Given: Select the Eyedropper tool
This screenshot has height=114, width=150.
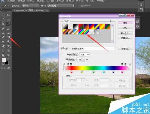Looking at the screenshot, I should tap(8, 24).
